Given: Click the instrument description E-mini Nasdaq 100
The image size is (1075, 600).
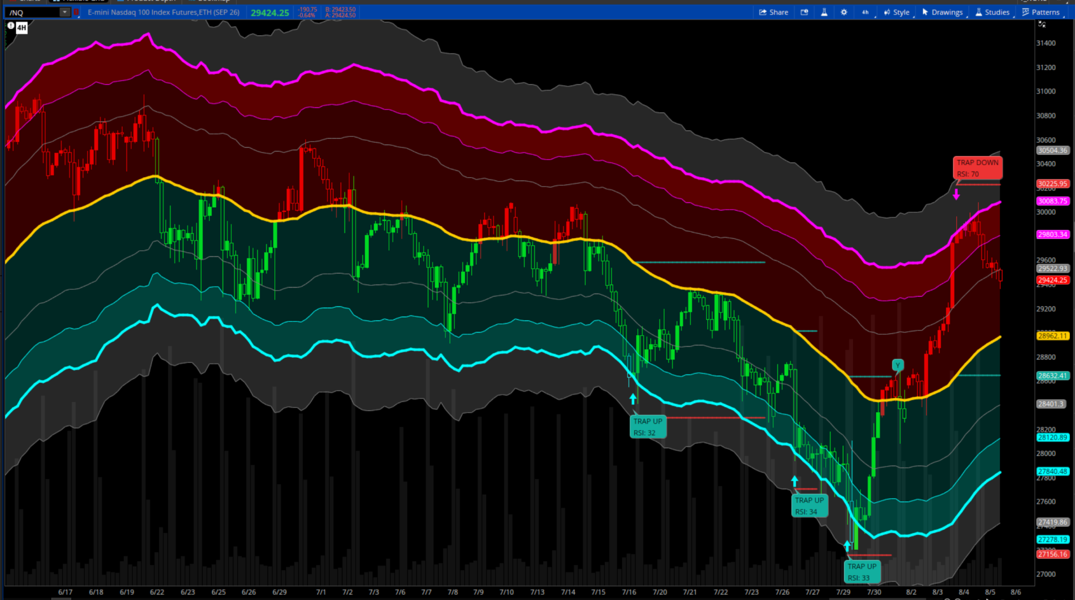Looking at the screenshot, I should click(164, 12).
